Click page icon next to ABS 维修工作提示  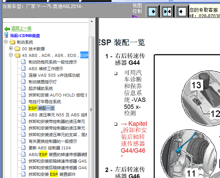coord(23,68)
